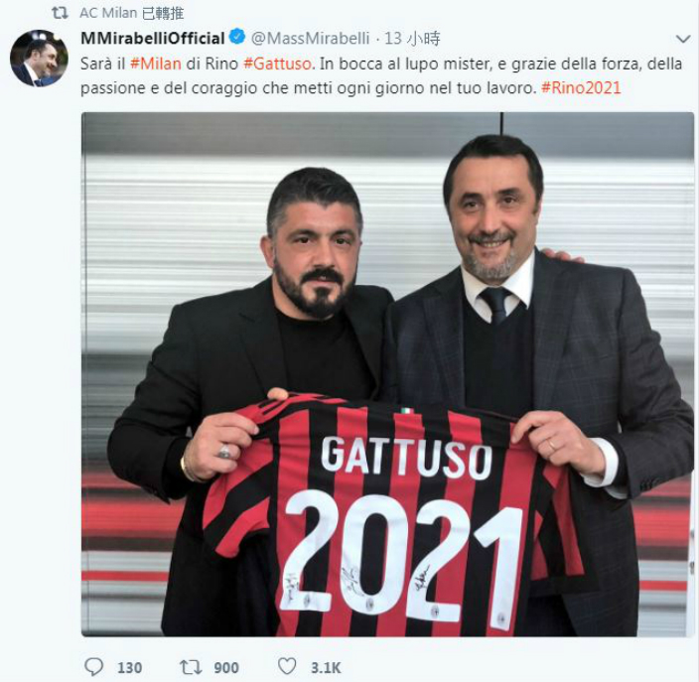Click AC Milan retweeted label

(132, 13)
